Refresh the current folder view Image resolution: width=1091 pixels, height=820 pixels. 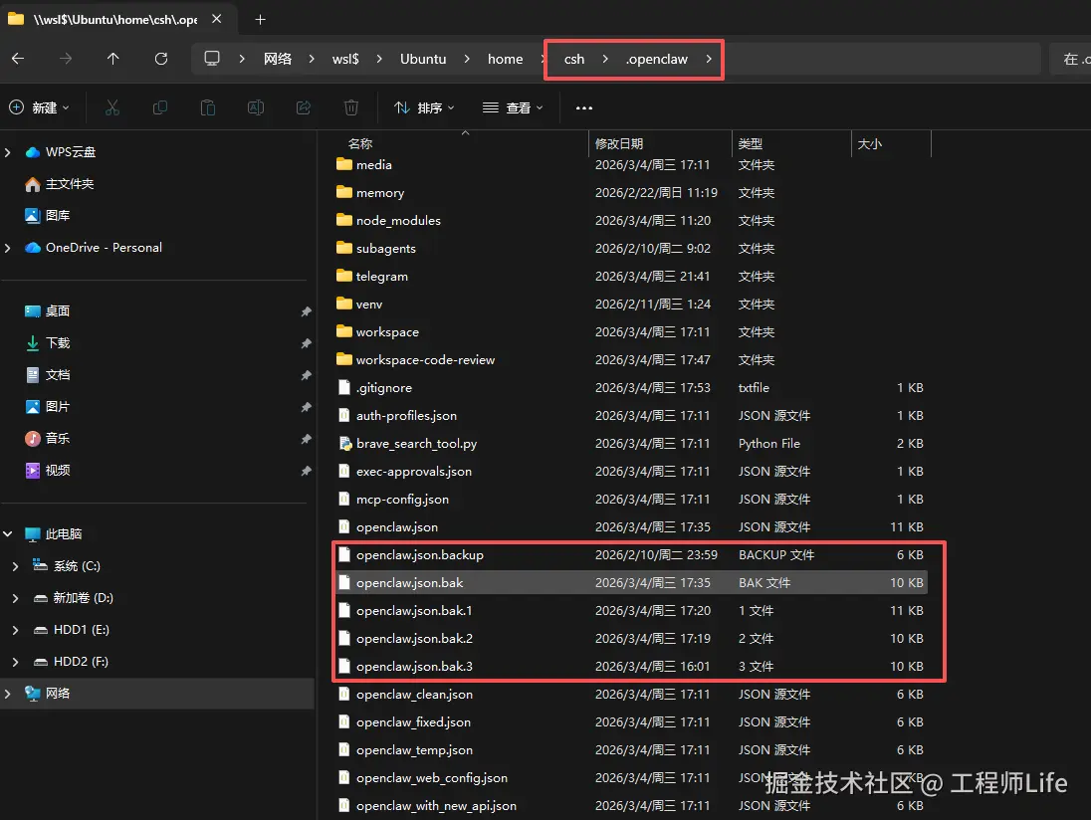click(160, 59)
